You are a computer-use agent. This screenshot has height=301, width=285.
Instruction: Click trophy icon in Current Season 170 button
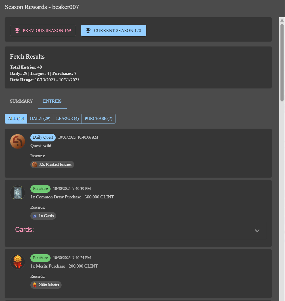coord(88,30)
